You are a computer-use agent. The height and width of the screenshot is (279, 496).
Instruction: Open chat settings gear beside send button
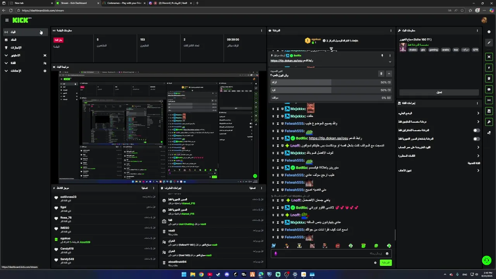click(x=375, y=263)
